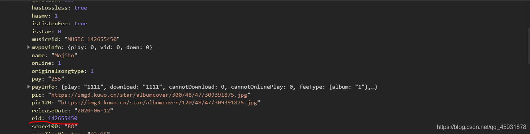Expand the payInfo object triangle
Screen dimensions: 530x134
[x=29, y=87]
